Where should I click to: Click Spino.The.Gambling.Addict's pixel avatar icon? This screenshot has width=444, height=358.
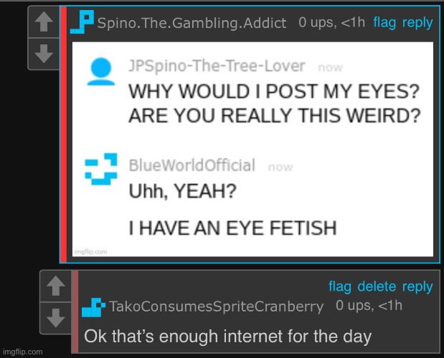(x=82, y=22)
